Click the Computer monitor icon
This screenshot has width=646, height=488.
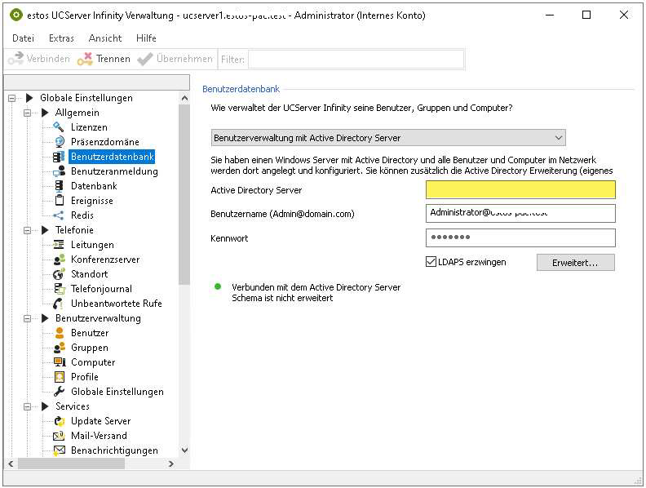(59, 362)
